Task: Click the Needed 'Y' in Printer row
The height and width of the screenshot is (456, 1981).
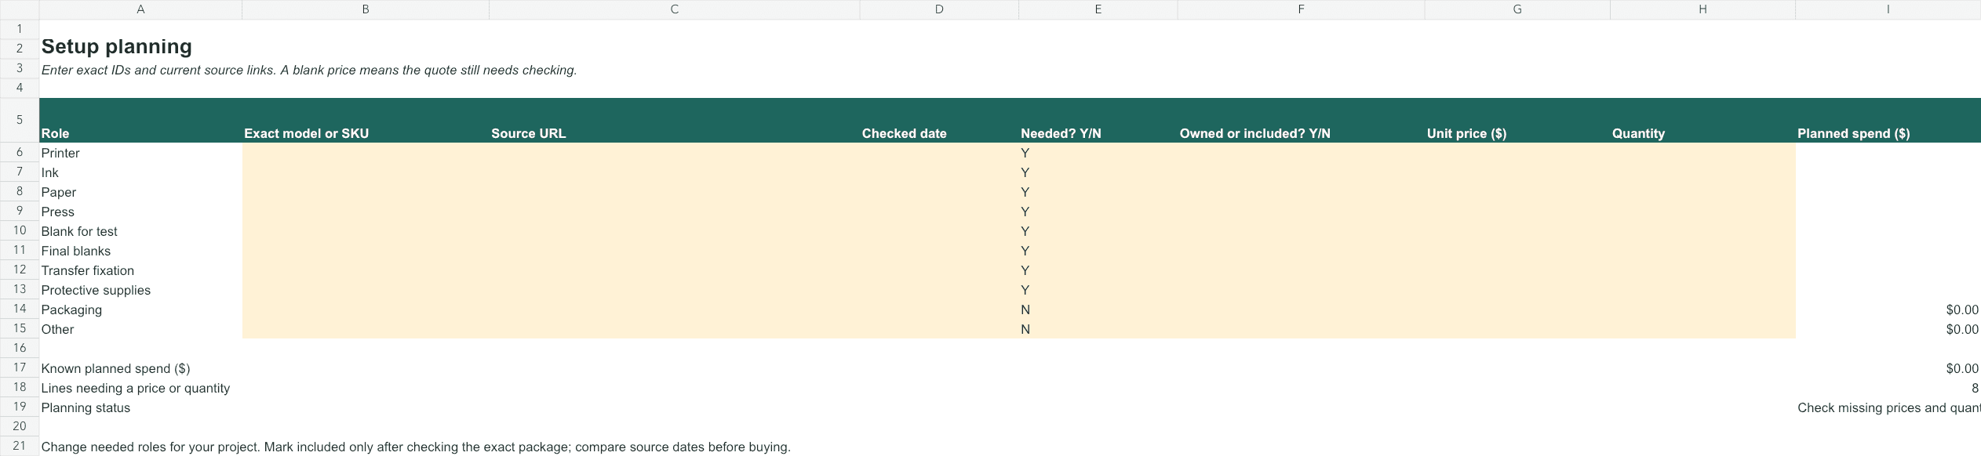Action: [1025, 153]
